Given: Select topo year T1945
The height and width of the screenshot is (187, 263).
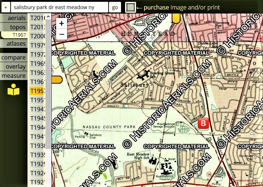Looking at the screenshot, I should pos(37,118).
